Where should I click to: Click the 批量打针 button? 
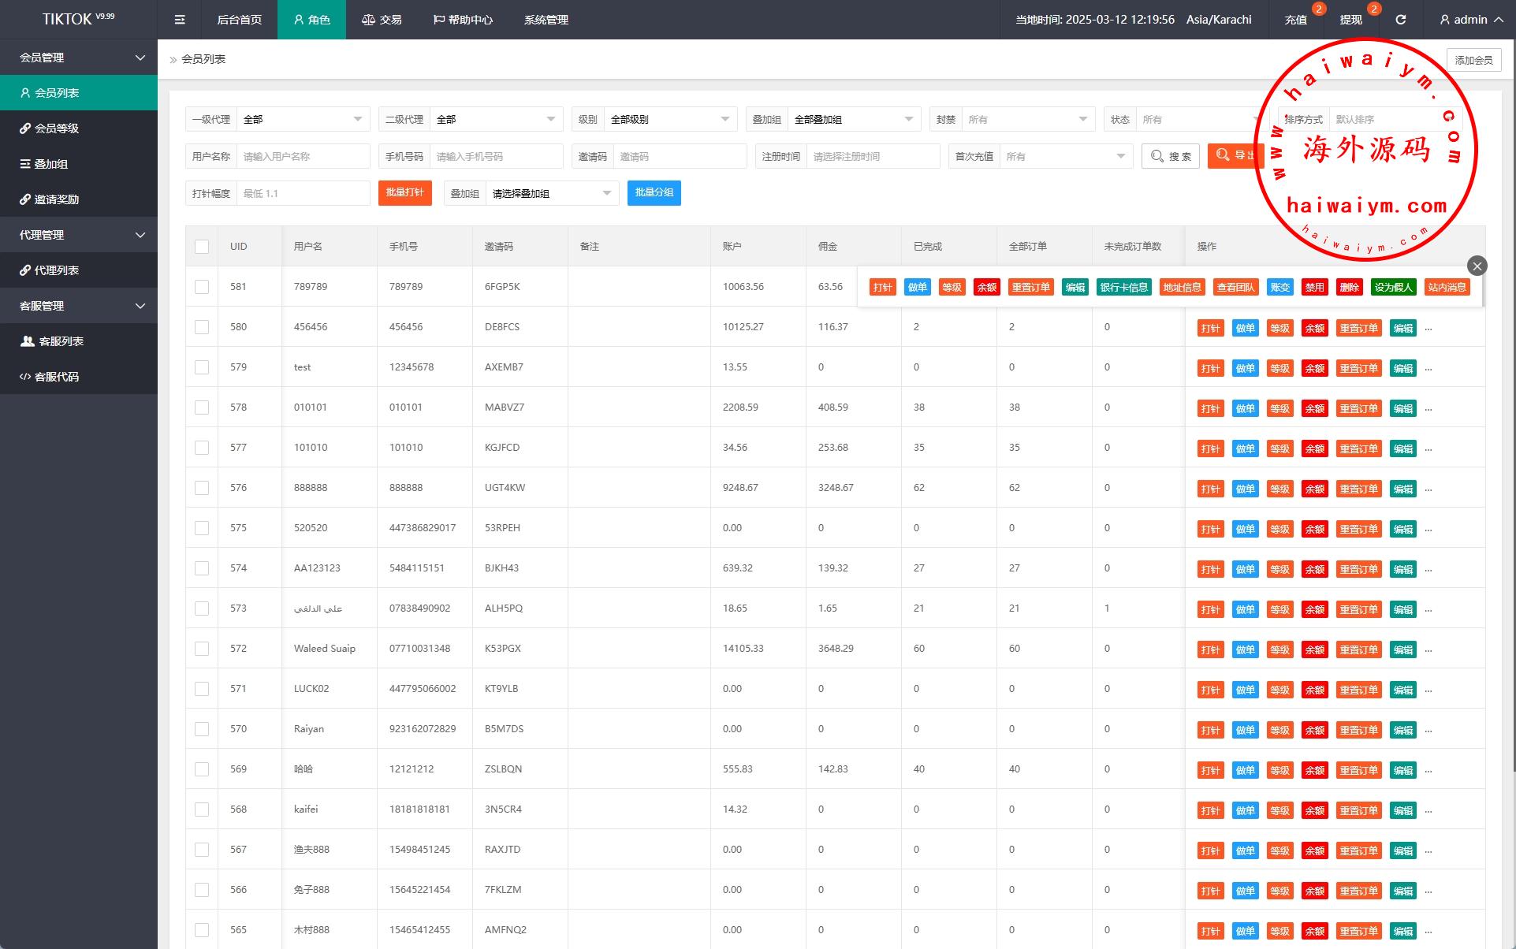[x=404, y=193]
